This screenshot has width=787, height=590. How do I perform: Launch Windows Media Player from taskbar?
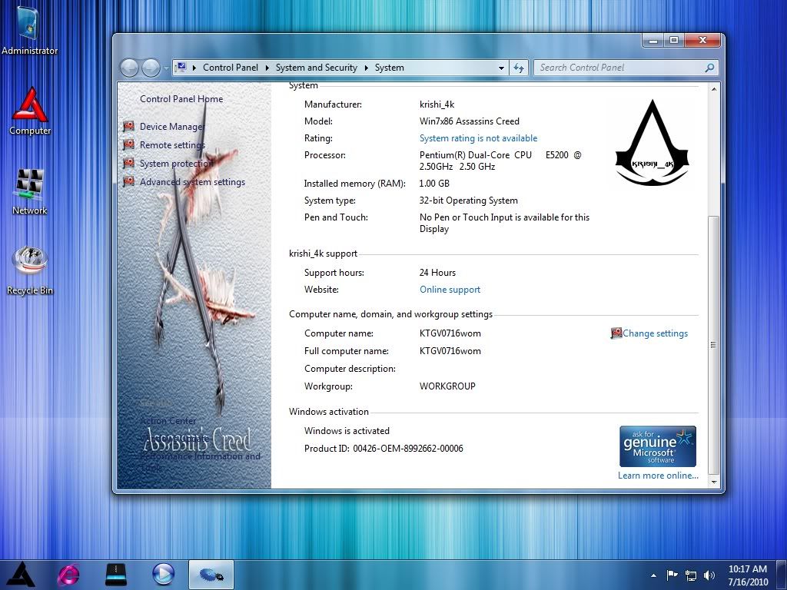click(x=163, y=575)
